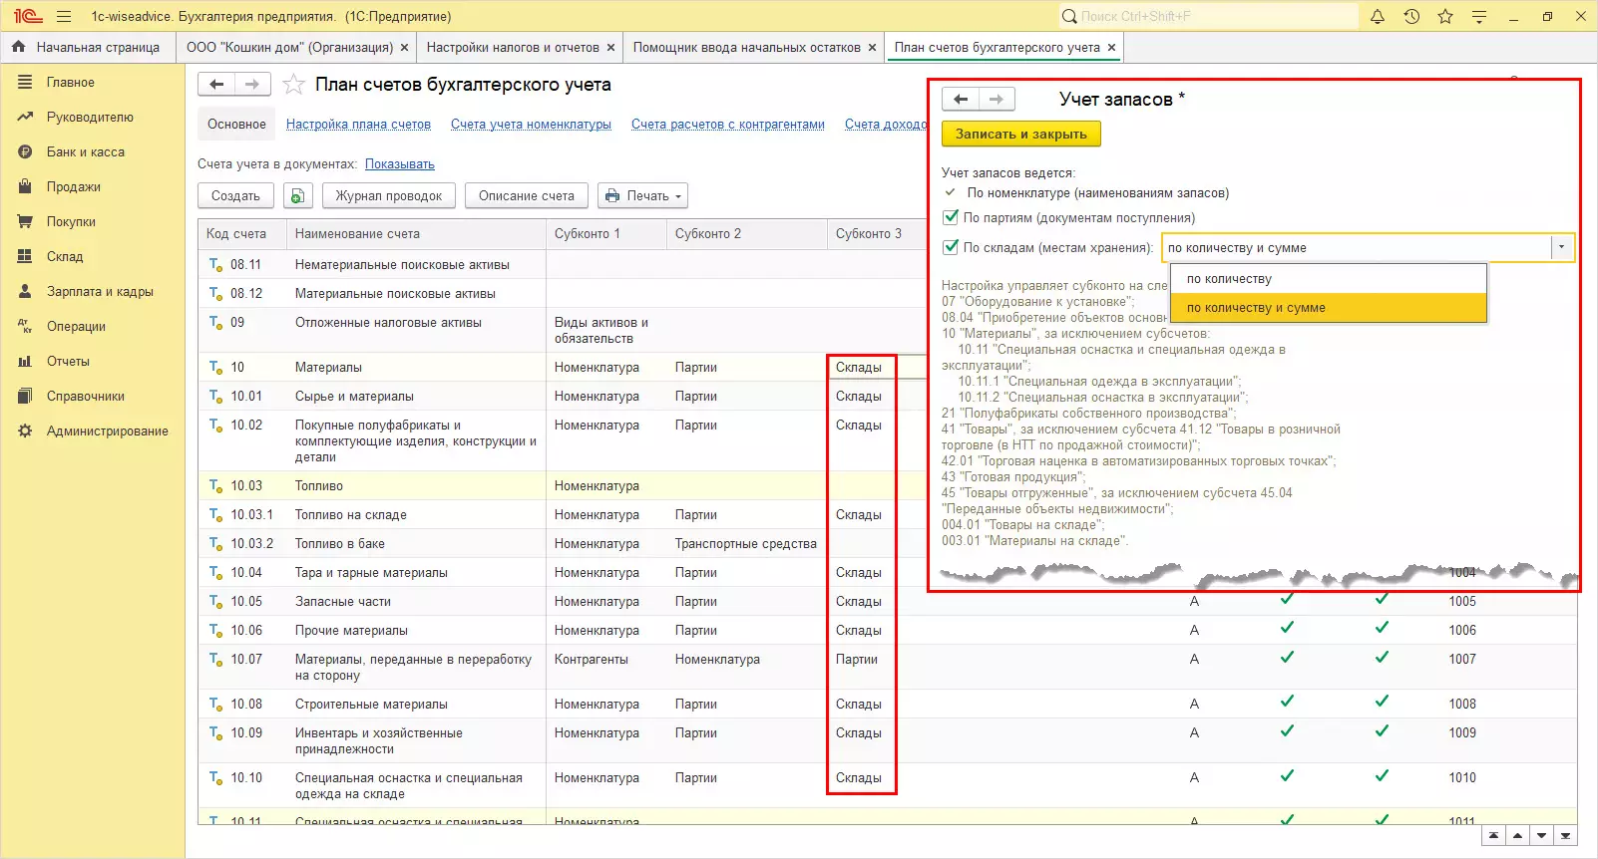This screenshot has width=1598, height=859.
Task: Click the favorites star in title bar
Action: 1445,17
